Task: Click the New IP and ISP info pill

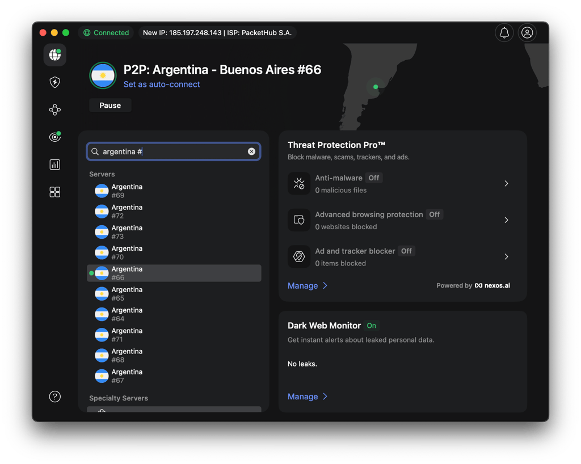Action: click(x=217, y=32)
